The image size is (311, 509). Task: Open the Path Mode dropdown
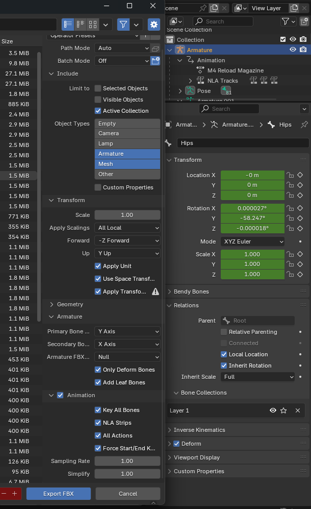coord(122,48)
